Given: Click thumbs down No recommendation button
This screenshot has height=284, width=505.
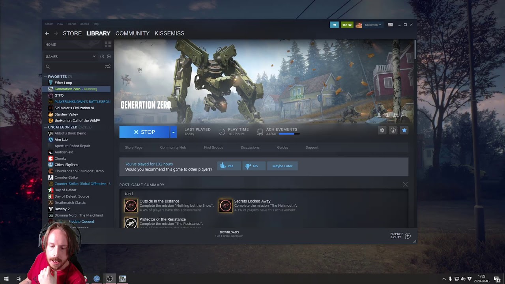Looking at the screenshot, I should click(254, 166).
